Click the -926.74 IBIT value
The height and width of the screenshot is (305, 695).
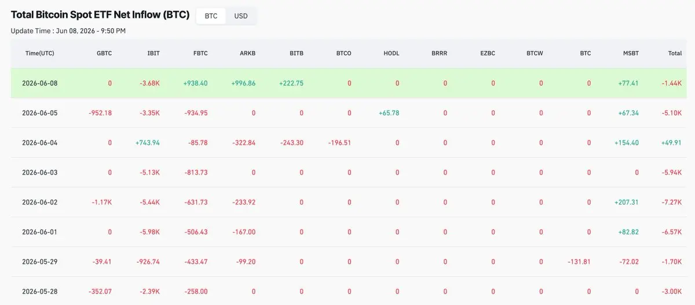pos(148,262)
